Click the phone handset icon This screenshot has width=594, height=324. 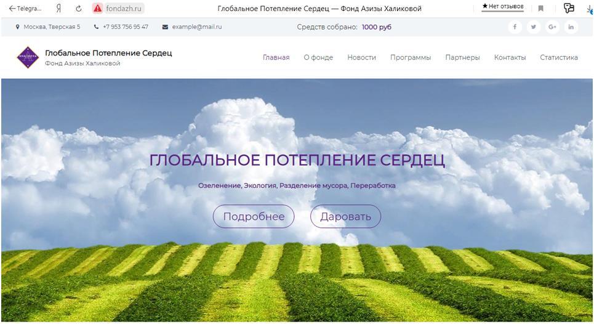click(96, 27)
